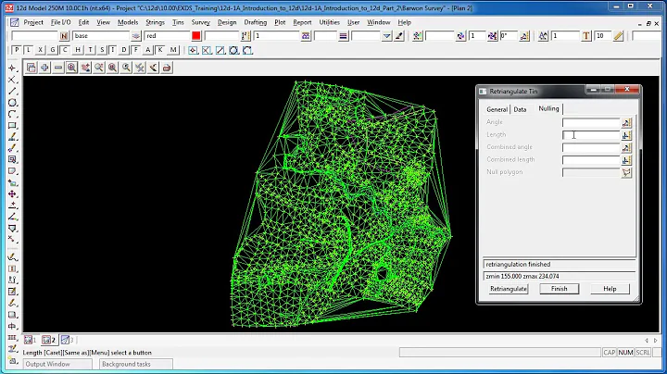
Task: Toggle the 'S' snap button
Action: tap(102, 50)
